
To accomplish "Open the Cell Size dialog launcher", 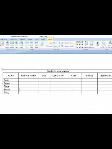I will (74, 49).
